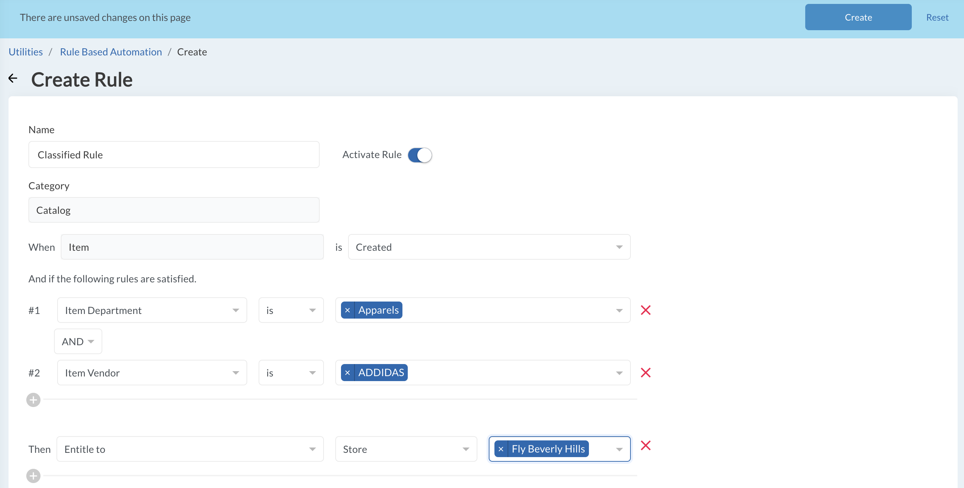The width and height of the screenshot is (964, 488).
Task: Remove the Apparels tag
Action: (x=347, y=310)
